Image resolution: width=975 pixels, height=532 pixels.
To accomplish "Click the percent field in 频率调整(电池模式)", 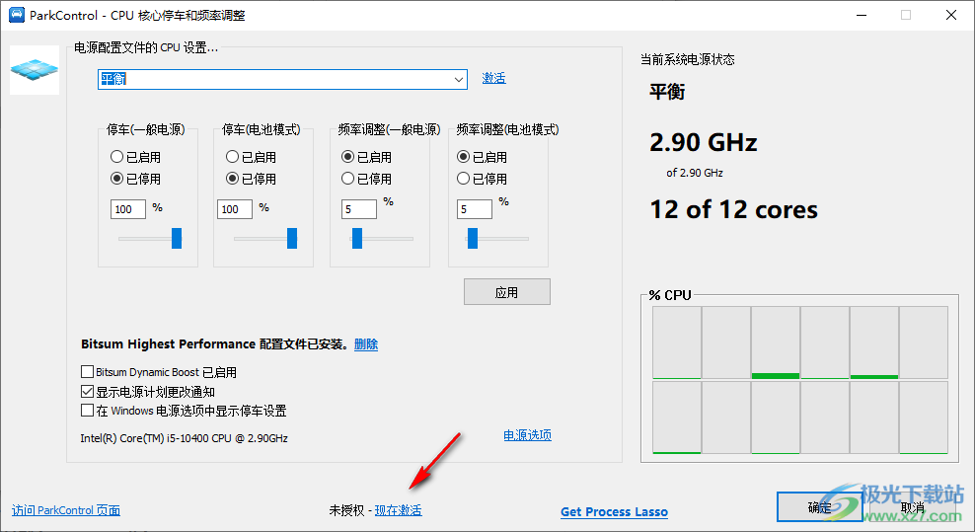I will pos(475,209).
